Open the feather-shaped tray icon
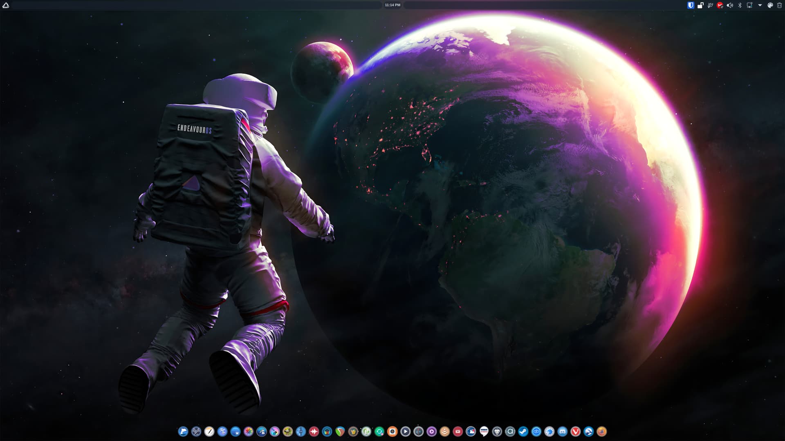This screenshot has height=441, width=785. tap(710, 5)
